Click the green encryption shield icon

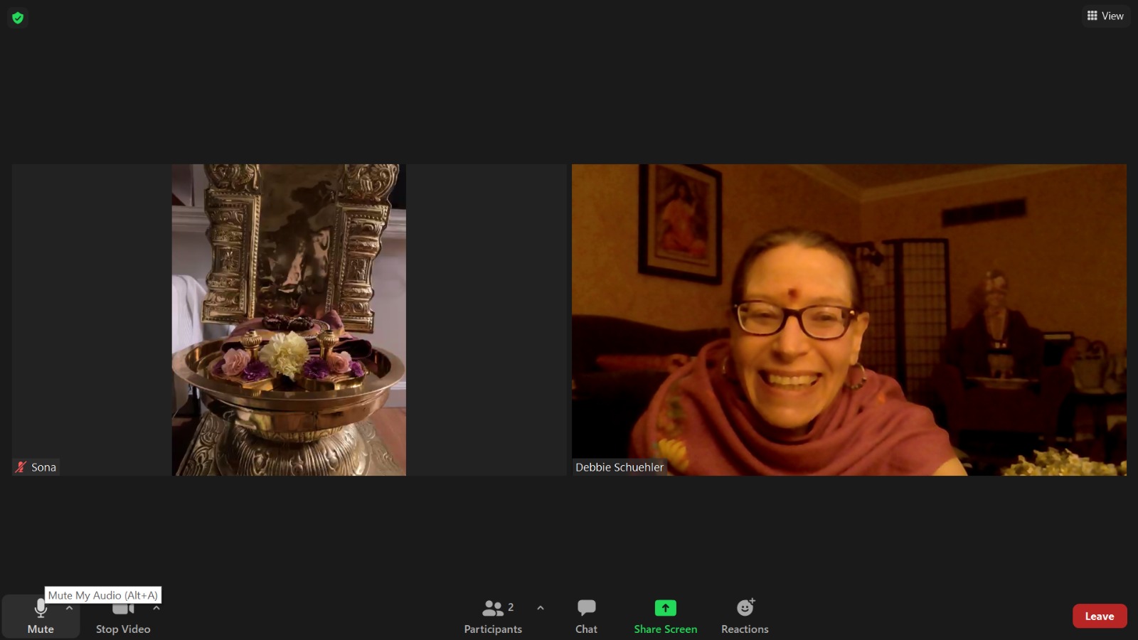(18, 18)
